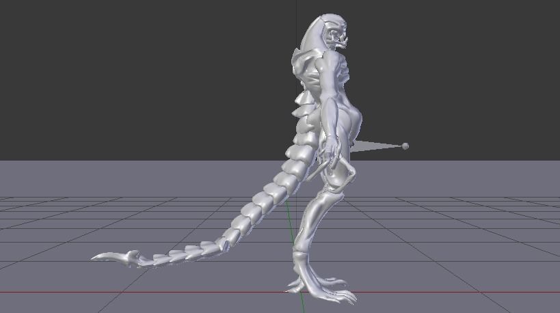Select the gray cone object beside creature
This screenshot has width=560, height=313.
point(375,146)
